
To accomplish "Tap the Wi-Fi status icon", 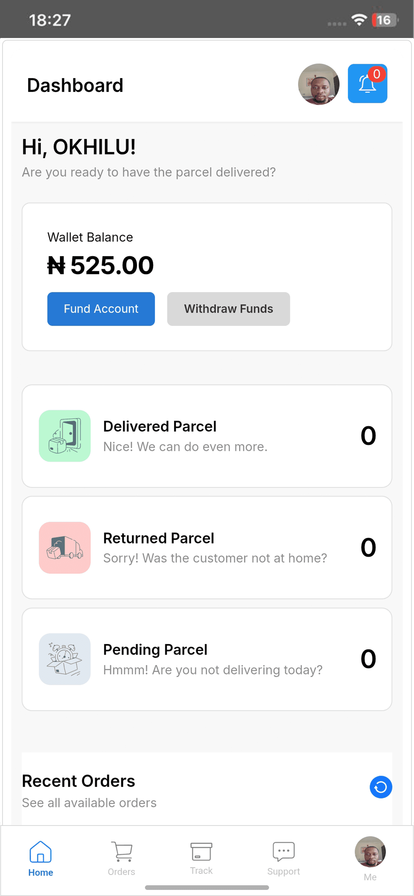I will [359, 20].
